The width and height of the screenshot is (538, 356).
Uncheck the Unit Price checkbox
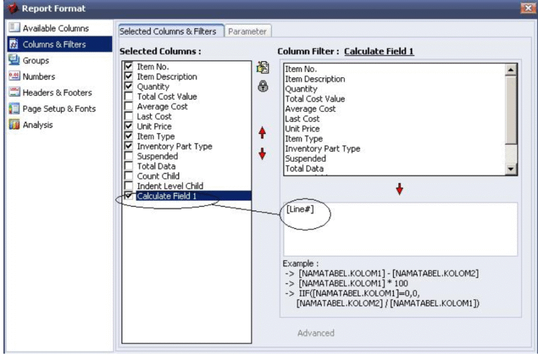128,126
